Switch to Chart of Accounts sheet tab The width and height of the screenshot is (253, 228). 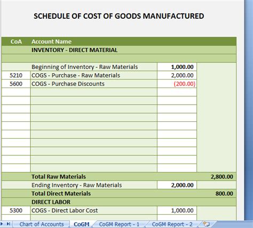tap(42, 224)
